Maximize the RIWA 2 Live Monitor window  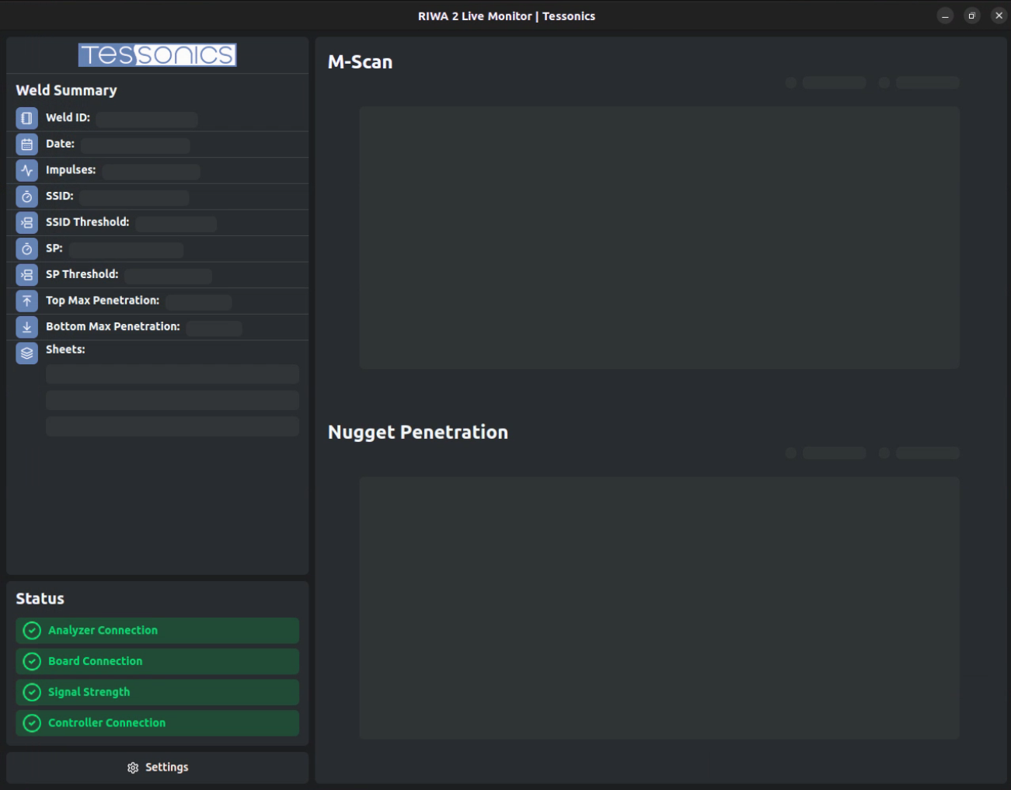(971, 16)
